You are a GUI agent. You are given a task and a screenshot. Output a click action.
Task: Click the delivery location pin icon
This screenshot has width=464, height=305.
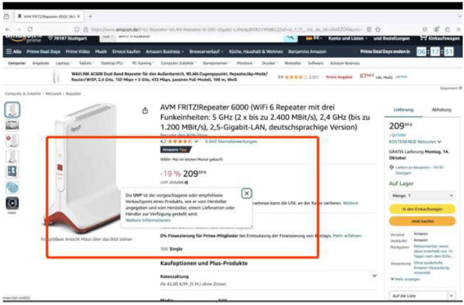[x=391, y=168]
